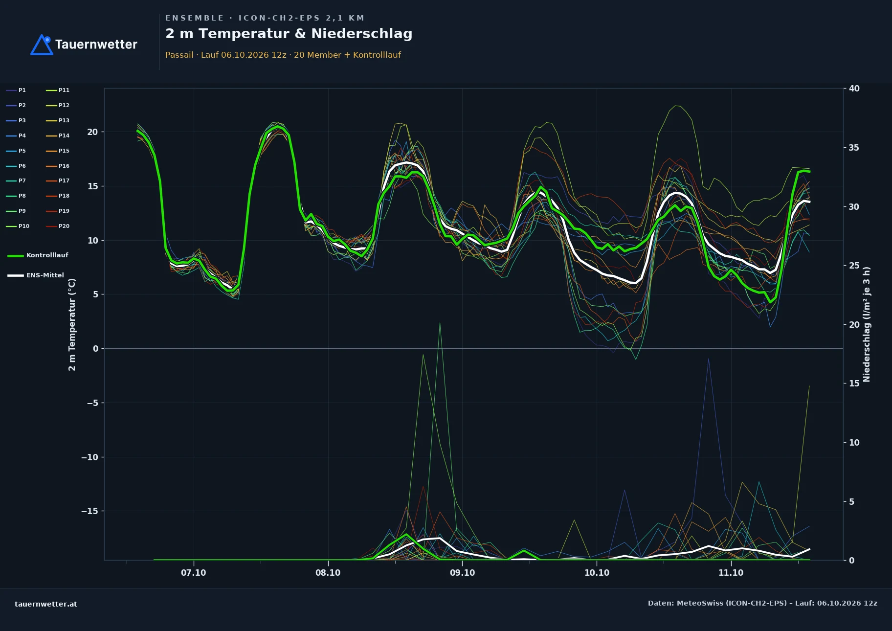Click the P10 legend entry

(18, 226)
